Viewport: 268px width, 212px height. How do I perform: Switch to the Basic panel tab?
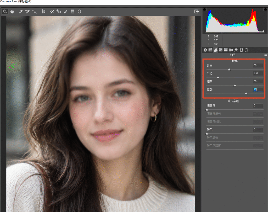(x=205, y=50)
